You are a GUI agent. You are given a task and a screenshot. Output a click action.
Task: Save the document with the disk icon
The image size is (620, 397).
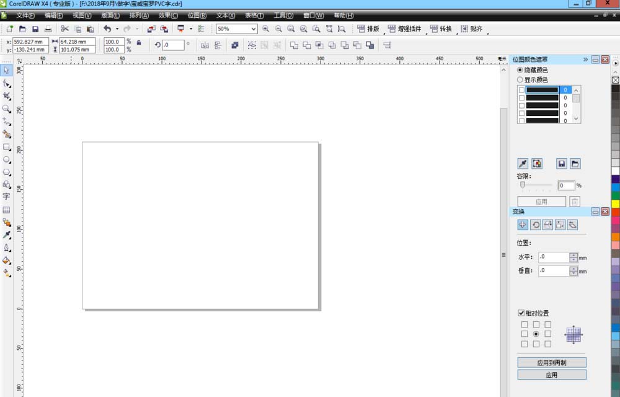pyautogui.click(x=35, y=29)
